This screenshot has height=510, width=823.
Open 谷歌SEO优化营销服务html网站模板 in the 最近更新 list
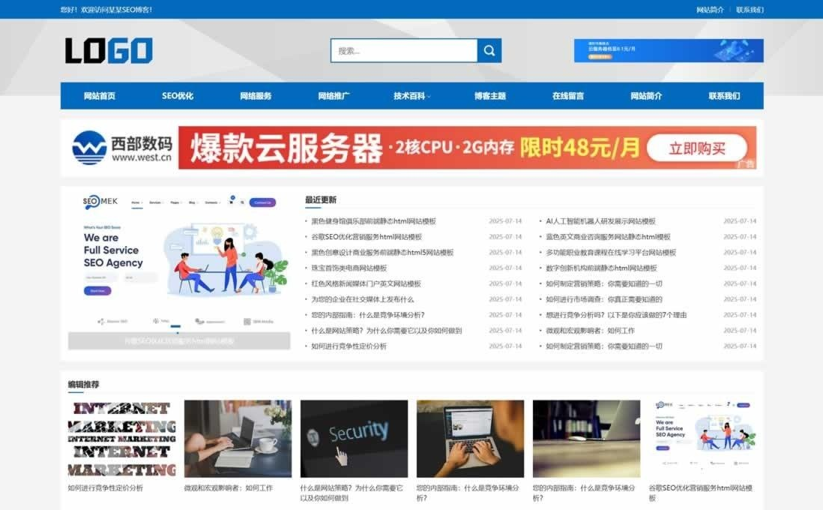pyautogui.click(x=367, y=237)
